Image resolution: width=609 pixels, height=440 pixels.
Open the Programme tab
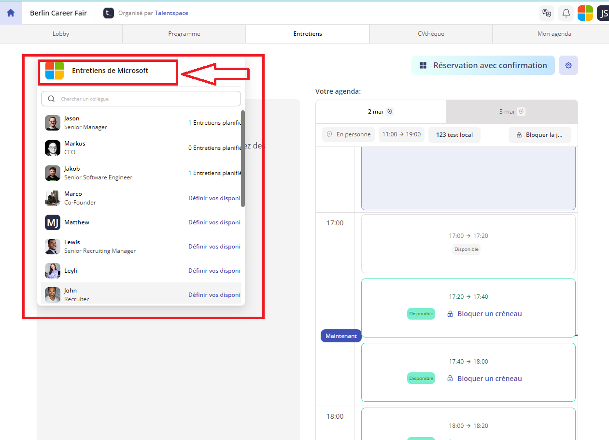tap(184, 34)
